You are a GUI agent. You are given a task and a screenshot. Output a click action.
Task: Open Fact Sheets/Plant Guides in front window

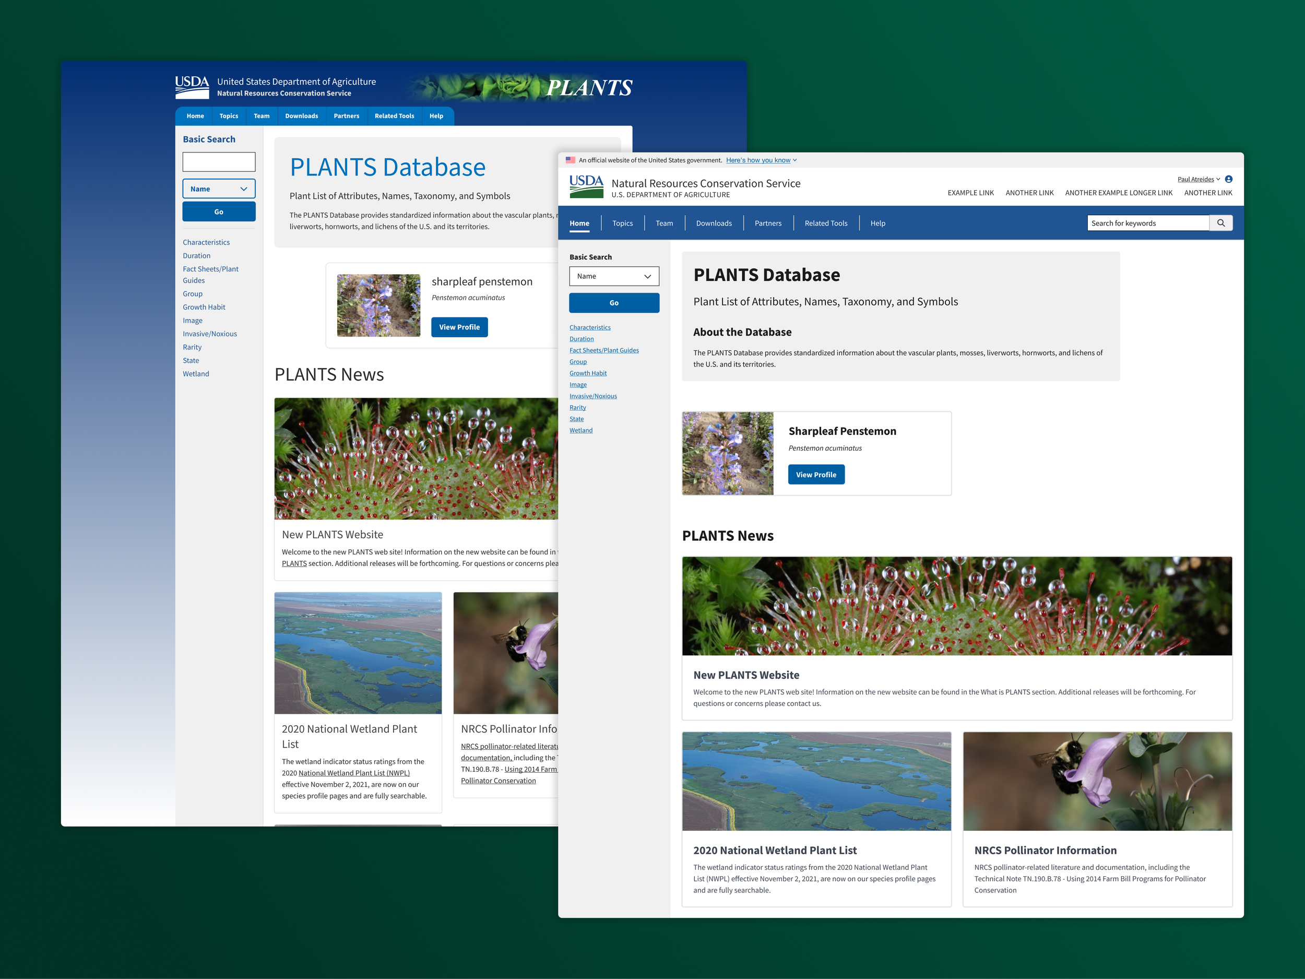point(604,350)
